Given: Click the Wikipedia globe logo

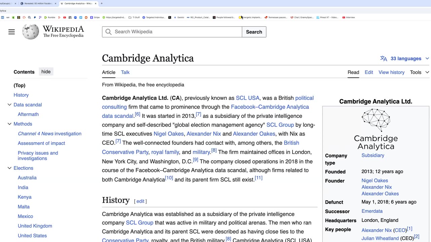Looking at the screenshot, I should pos(30,32).
